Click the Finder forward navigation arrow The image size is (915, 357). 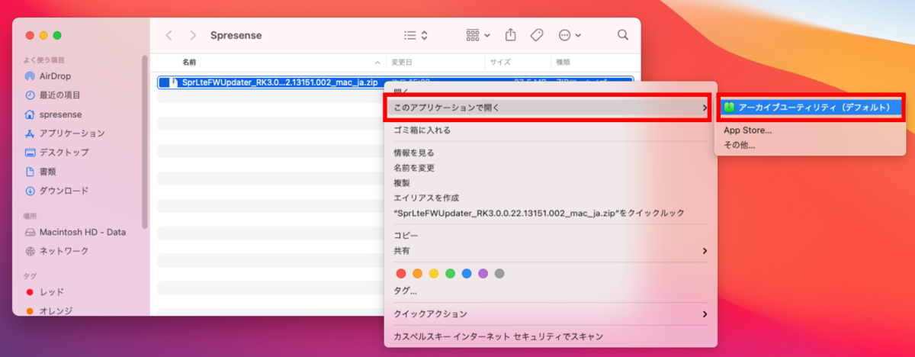click(x=193, y=35)
